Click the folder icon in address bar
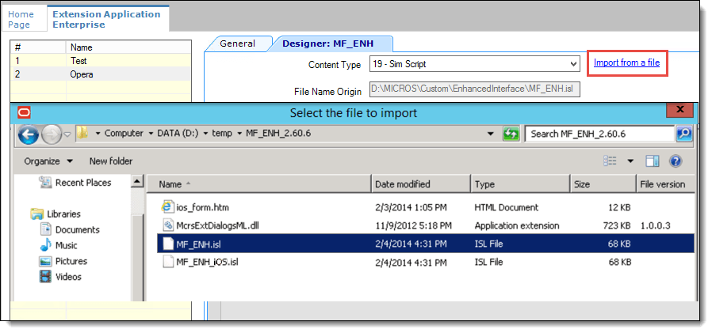The width and height of the screenshot is (712, 333). (82, 133)
